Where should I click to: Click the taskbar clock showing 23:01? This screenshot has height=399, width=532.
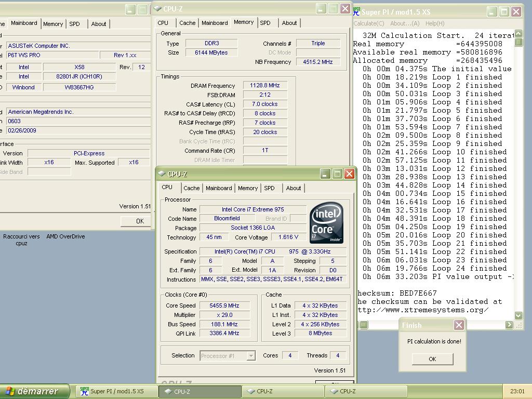[517, 391]
